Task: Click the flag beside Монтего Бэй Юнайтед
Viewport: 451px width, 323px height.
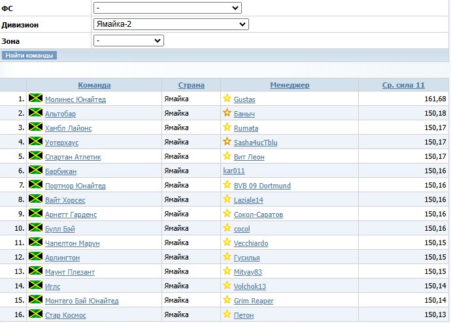Action: tap(35, 299)
